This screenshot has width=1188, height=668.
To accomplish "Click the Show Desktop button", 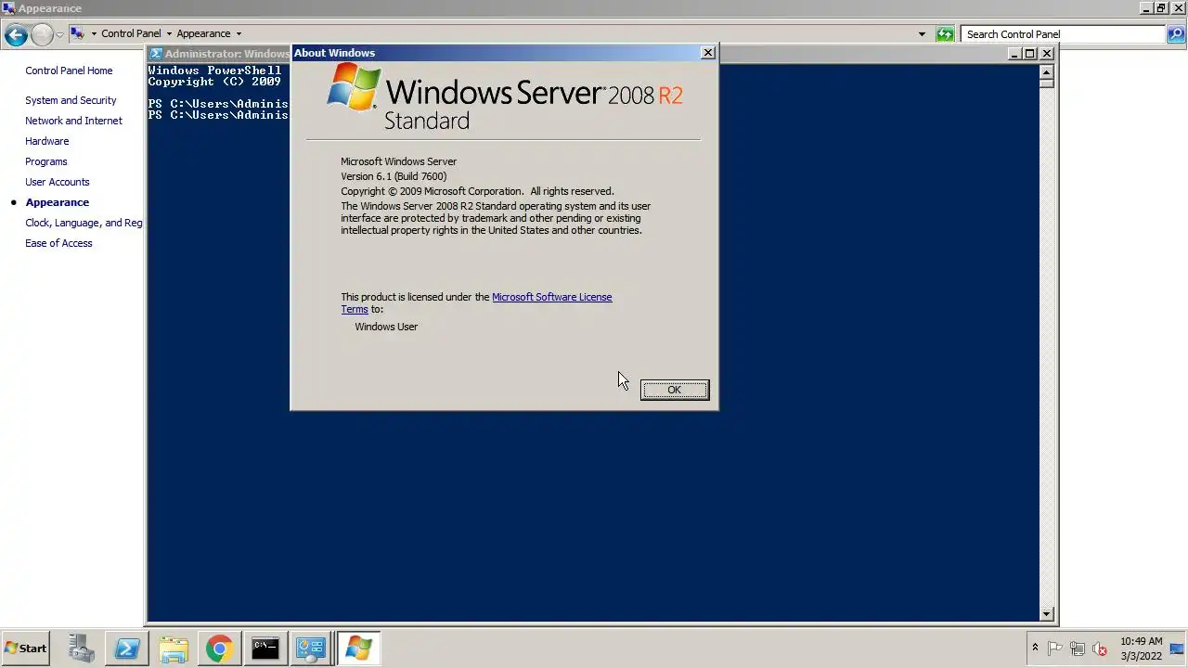I will click(x=1177, y=649).
